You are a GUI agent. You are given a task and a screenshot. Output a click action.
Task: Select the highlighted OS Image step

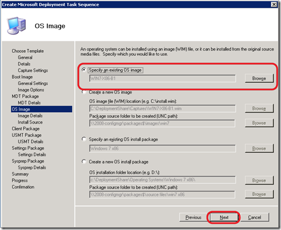tap(42, 109)
